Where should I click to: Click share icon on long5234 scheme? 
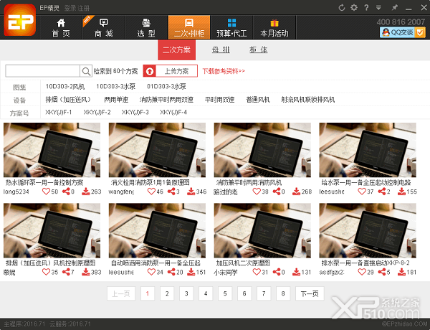(x=66, y=192)
